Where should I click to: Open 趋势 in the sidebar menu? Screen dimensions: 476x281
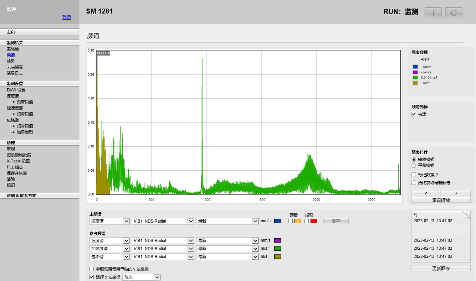(x=11, y=61)
